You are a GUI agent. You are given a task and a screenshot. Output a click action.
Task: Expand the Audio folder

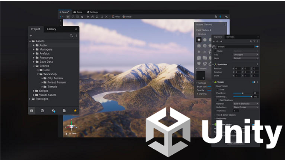[34, 45]
